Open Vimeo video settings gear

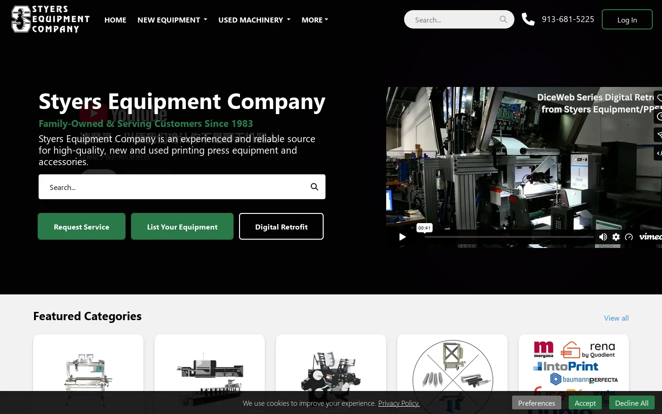(616, 237)
